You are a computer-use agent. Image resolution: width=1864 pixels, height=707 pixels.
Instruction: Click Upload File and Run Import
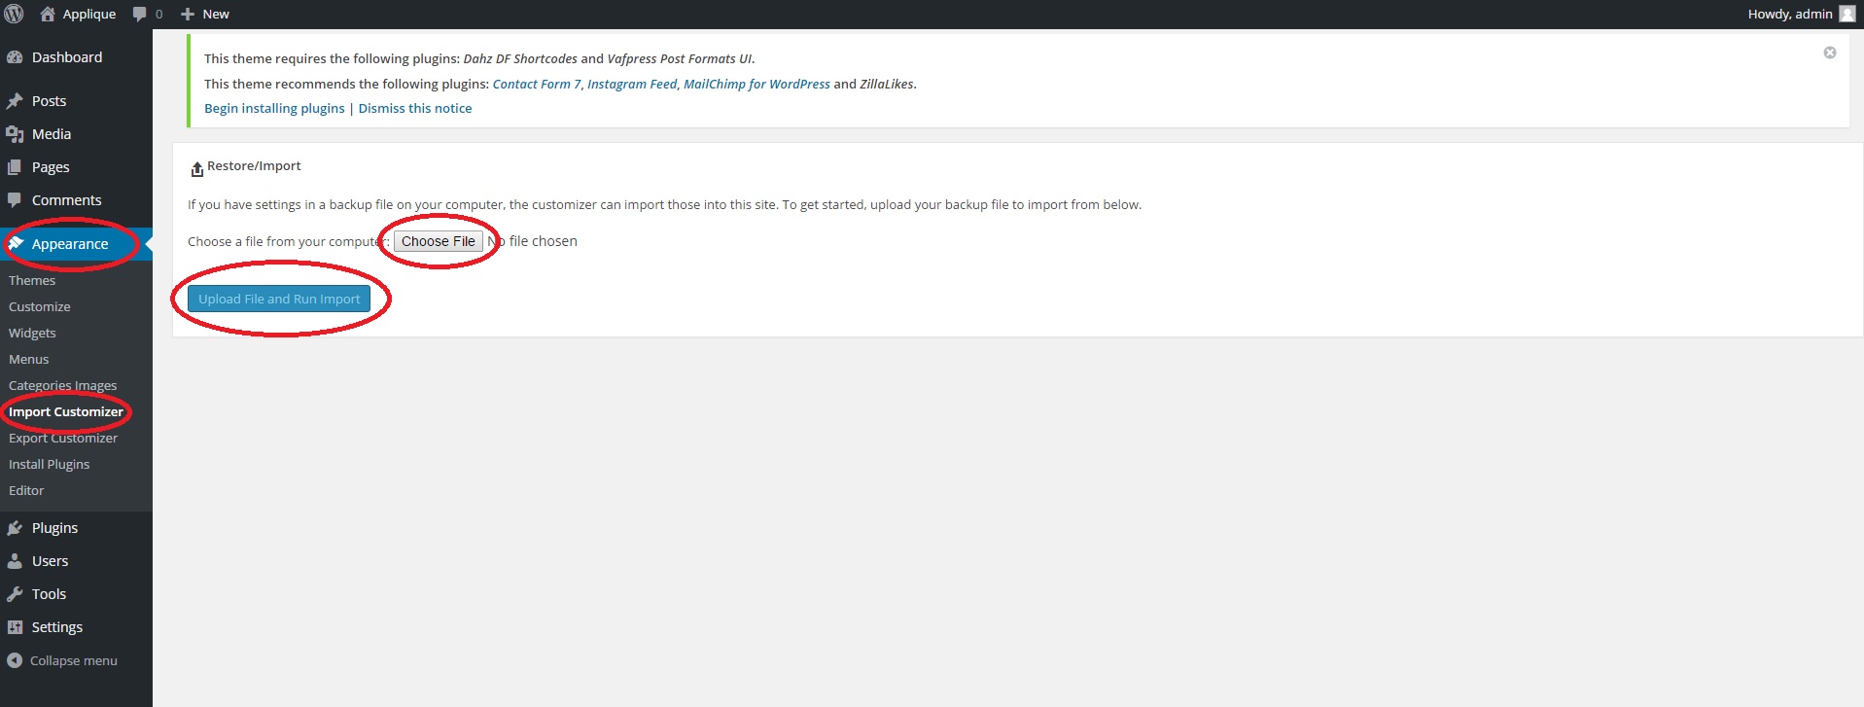pos(279,299)
